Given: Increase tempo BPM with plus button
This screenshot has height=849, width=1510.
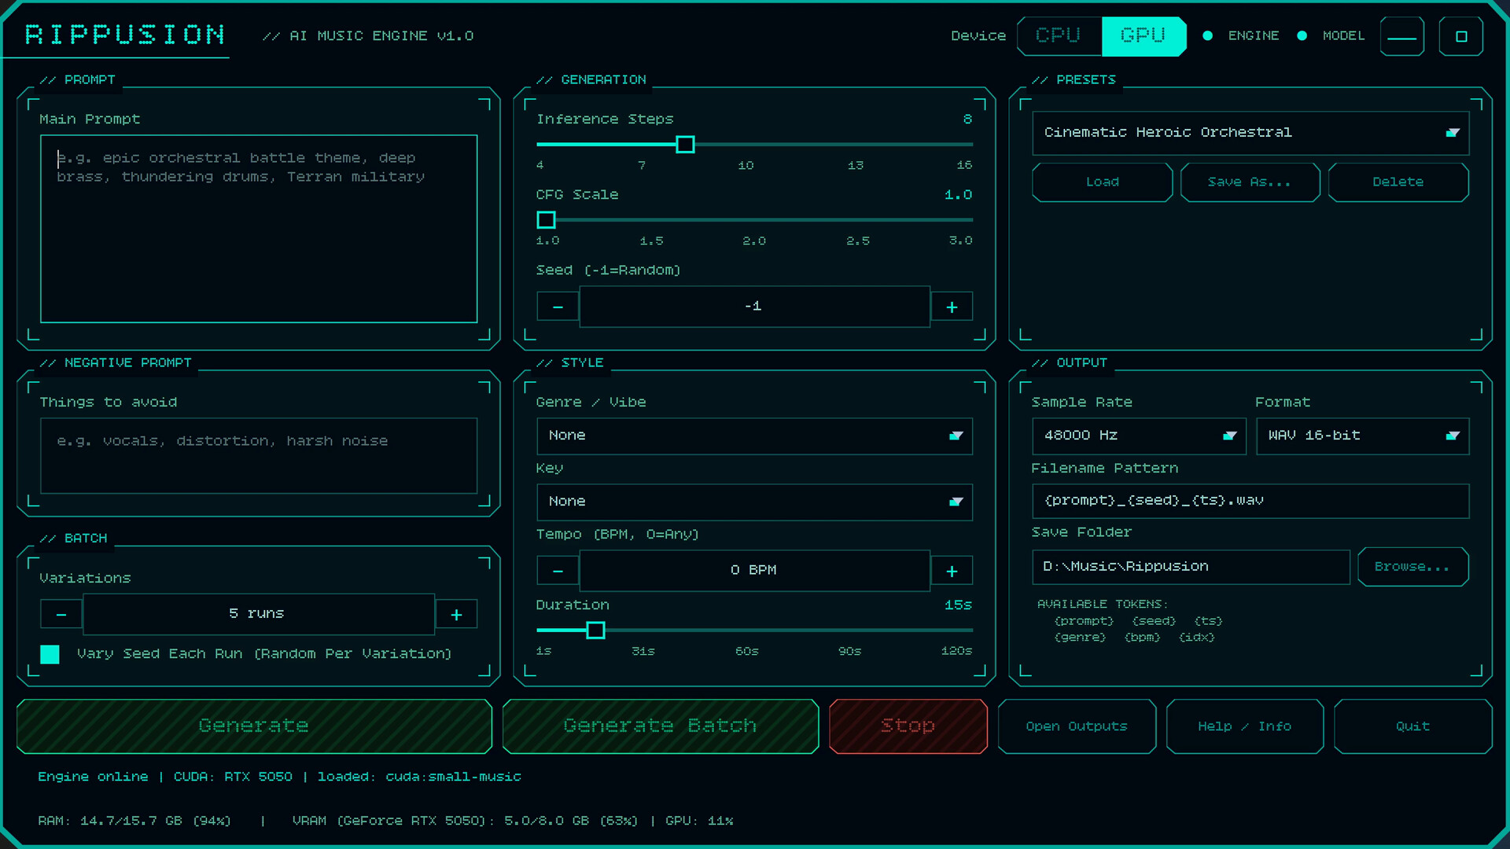Looking at the screenshot, I should [952, 571].
